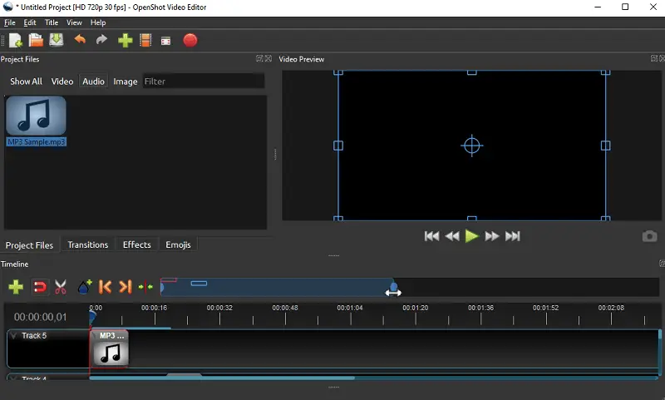This screenshot has height=400, width=665.
Task: Save current frame with the camera icon
Action: [649, 236]
